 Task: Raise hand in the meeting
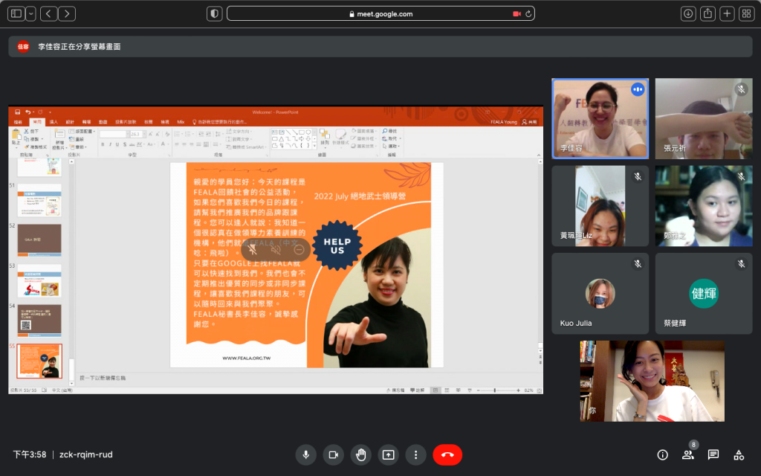361,454
